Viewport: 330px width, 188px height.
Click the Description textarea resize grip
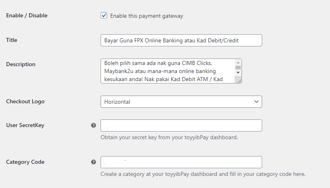pyautogui.click(x=239, y=81)
